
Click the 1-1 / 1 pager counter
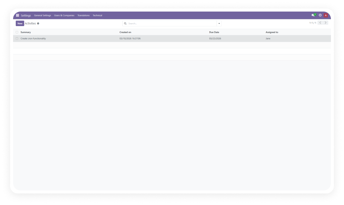click(x=313, y=23)
